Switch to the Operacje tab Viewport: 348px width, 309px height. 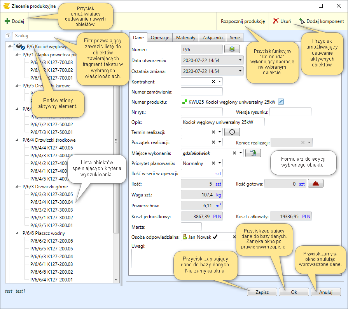pyautogui.click(x=160, y=38)
